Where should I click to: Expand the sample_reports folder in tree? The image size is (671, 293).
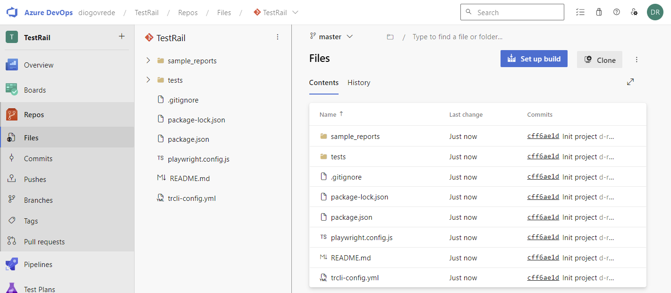click(x=148, y=60)
